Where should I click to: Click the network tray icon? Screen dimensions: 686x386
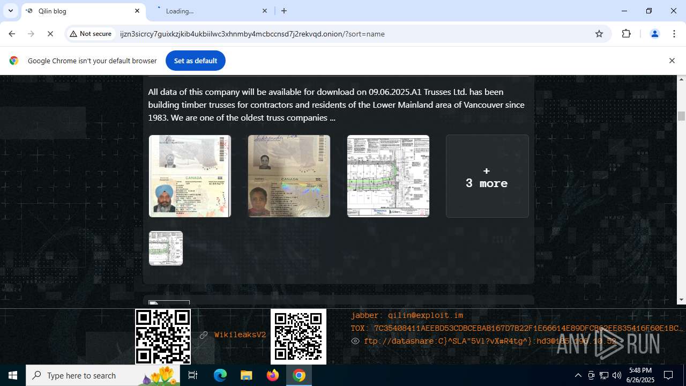604,375
